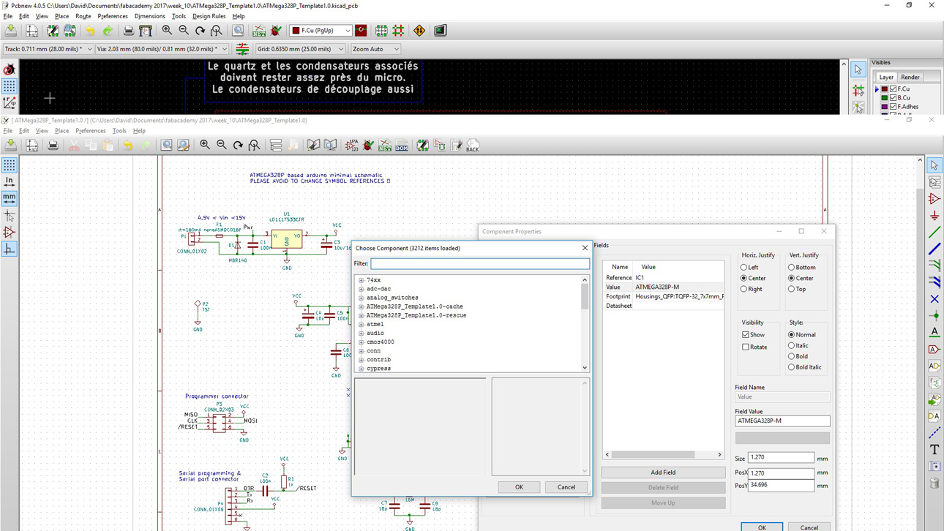Image resolution: width=944 pixels, height=531 pixels.
Task: Open Pcbnew Design Rules menu
Action: click(x=209, y=16)
